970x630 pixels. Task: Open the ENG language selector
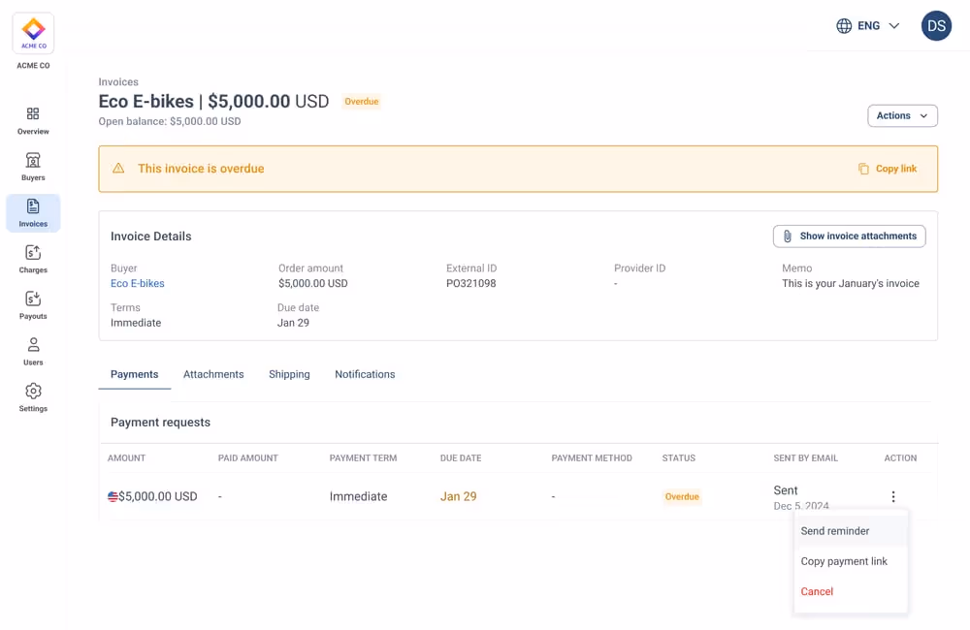868,26
